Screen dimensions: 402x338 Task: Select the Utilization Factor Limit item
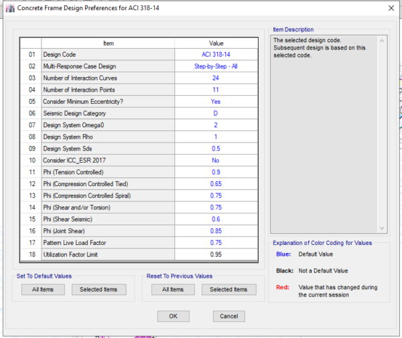(x=108, y=255)
